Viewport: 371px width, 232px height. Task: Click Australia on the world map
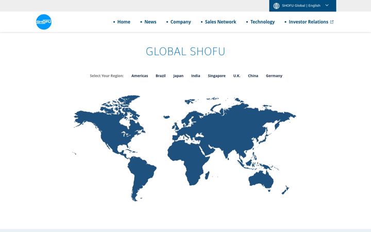261,180
